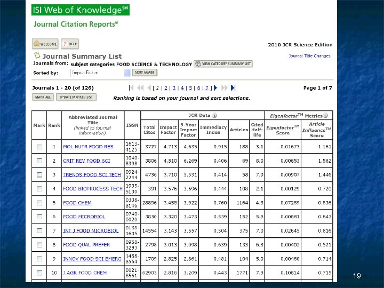This screenshot has height=288, width=384.
Task: Go to page 7 of results
Action: click(207, 87)
